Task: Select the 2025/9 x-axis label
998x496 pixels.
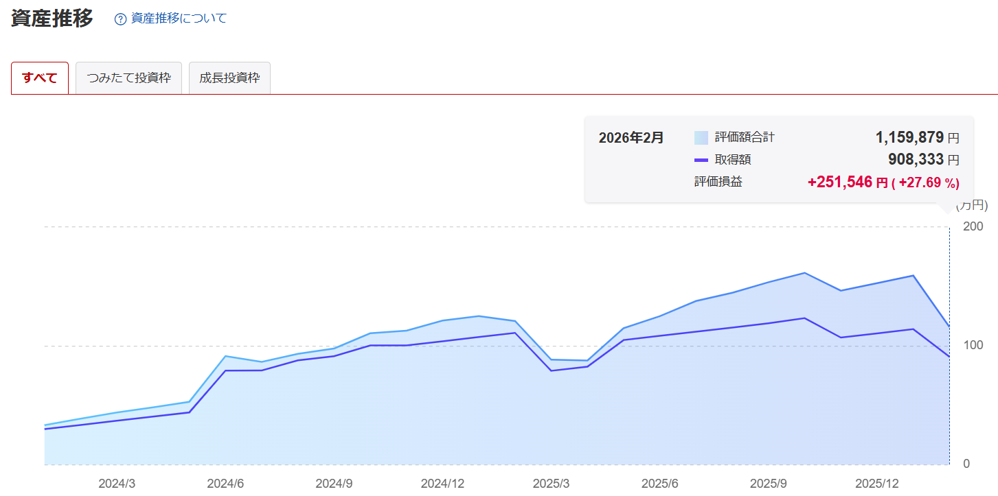Action: 769,483
